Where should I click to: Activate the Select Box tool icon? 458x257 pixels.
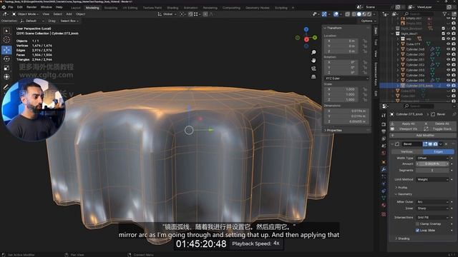6,31
